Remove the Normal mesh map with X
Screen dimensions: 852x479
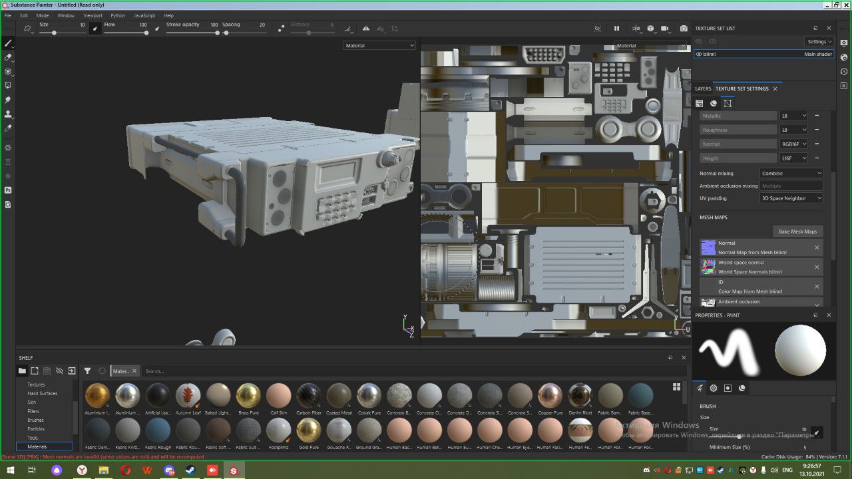click(x=817, y=247)
